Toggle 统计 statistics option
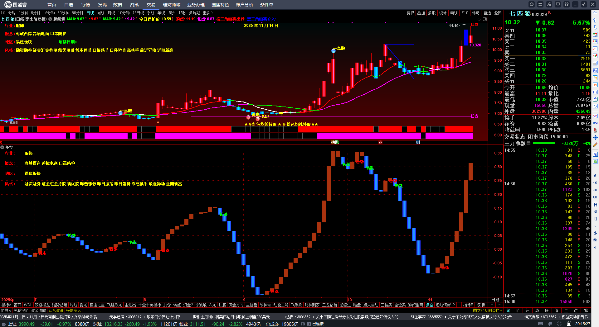599x327 pixels. click(x=443, y=13)
